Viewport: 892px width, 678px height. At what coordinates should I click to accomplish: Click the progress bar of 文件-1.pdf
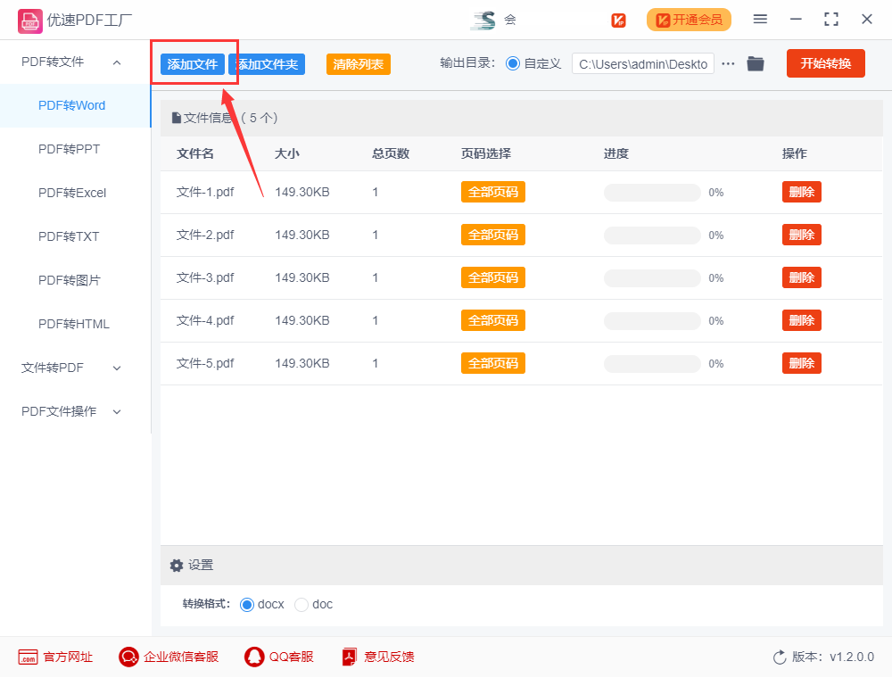pos(652,193)
